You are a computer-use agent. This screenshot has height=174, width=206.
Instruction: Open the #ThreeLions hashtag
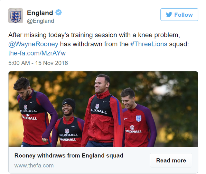(x=149, y=44)
